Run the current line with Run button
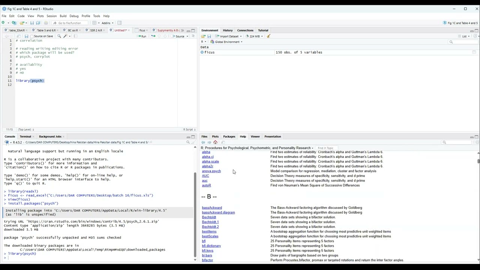This screenshot has height=270, width=480. (142, 36)
